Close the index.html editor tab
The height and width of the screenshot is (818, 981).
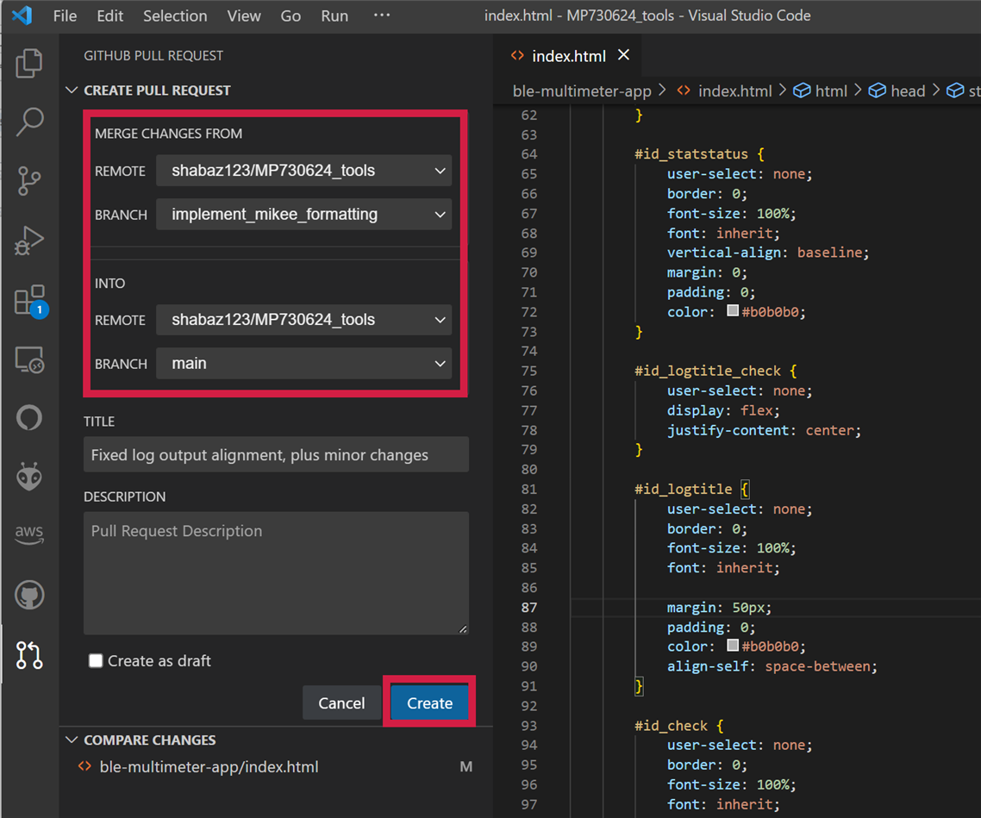click(x=623, y=55)
